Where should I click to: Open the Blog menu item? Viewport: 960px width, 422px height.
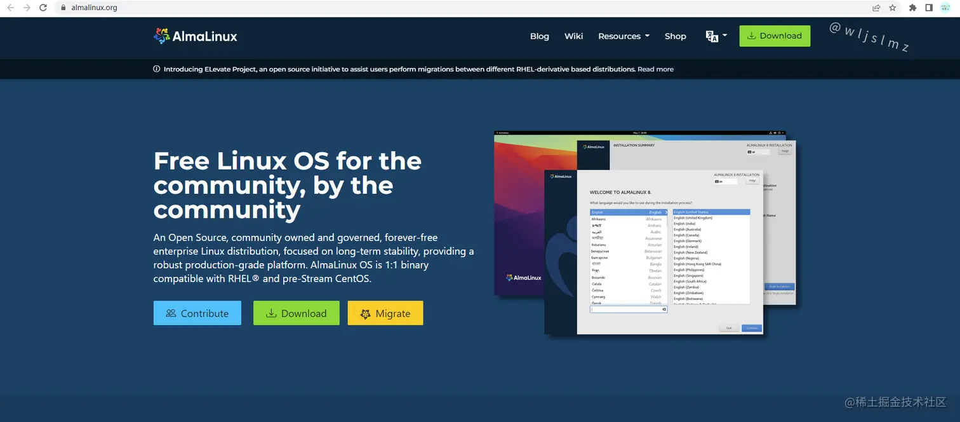(x=539, y=36)
